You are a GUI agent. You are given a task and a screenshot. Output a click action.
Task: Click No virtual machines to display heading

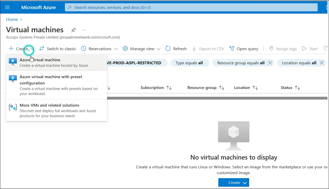tap(234, 157)
